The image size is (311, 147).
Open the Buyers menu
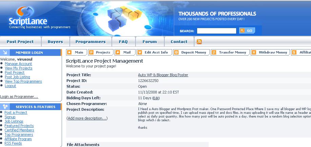click(x=55, y=42)
